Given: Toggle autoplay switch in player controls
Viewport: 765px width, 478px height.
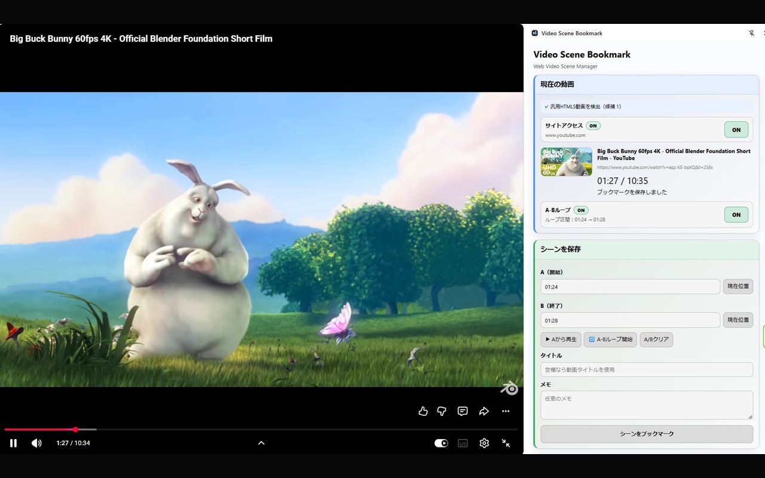Looking at the screenshot, I should pyautogui.click(x=441, y=443).
